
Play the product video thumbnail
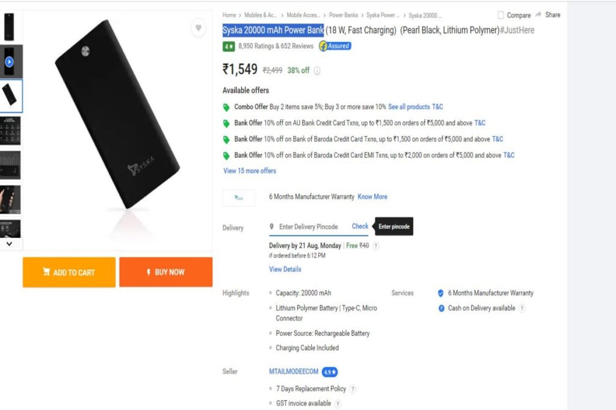click(x=10, y=62)
